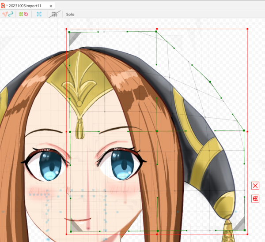Click the left-middle red bounding box handle

point(66,131)
